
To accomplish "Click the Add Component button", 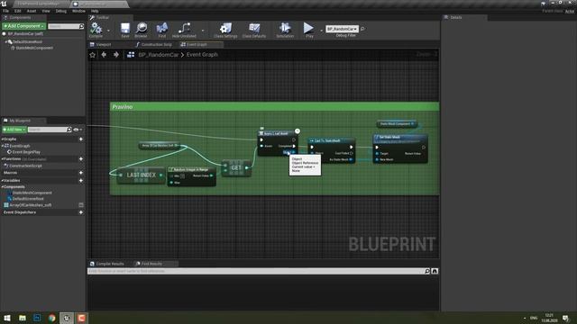I will 24,26.
